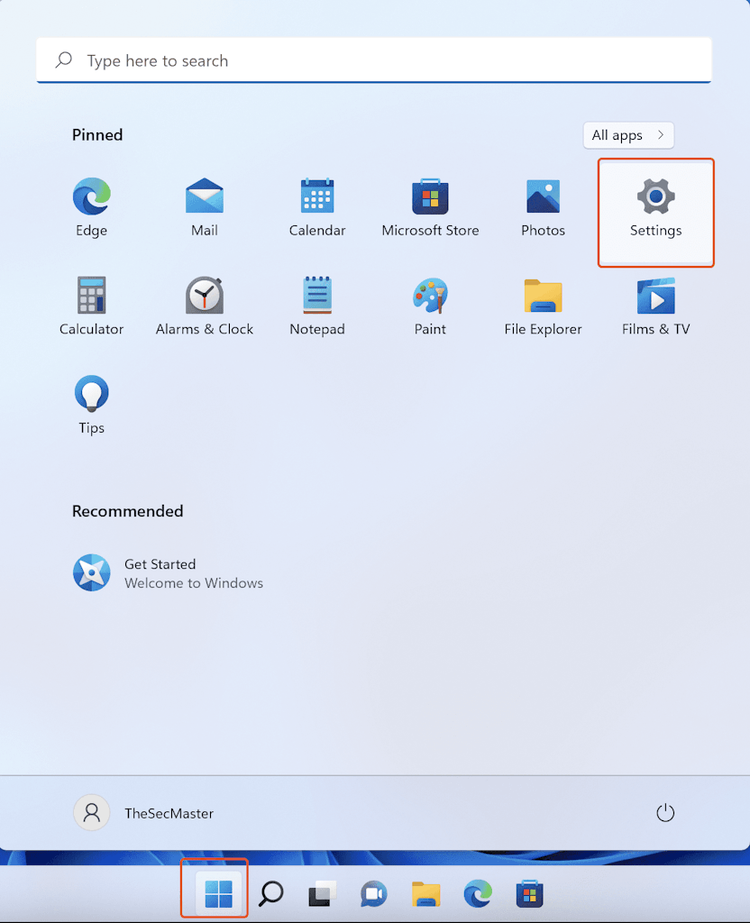
Task: Launch the Calendar app
Action: 317,207
